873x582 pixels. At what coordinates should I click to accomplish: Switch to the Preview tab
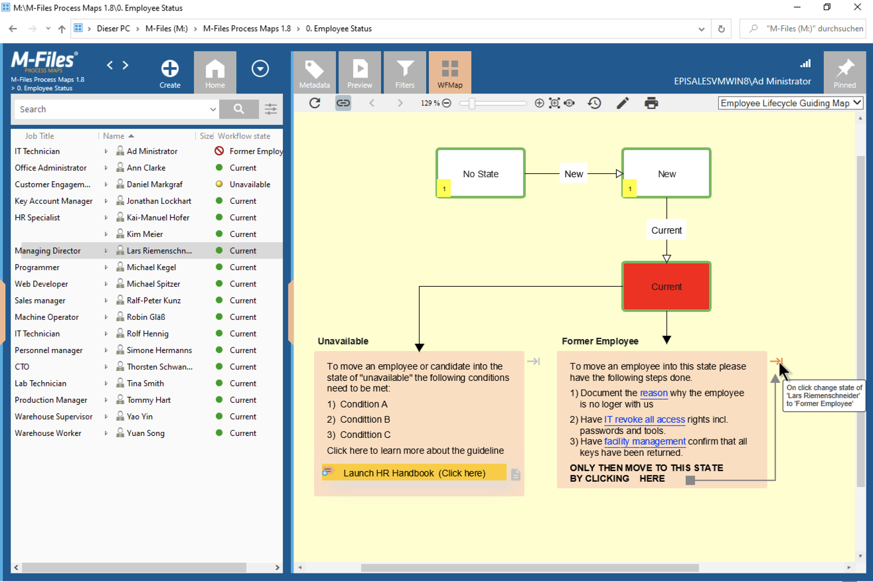pyautogui.click(x=360, y=72)
